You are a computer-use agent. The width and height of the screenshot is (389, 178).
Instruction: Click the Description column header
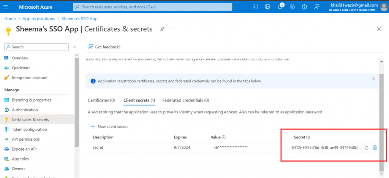pyautogui.click(x=103, y=137)
